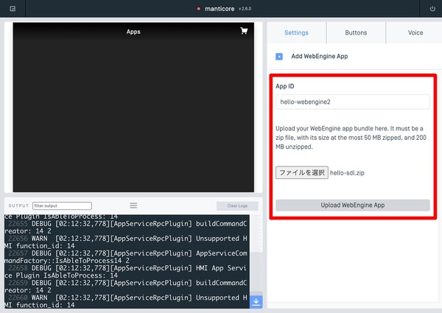This screenshot has width=442, height=313.
Task: Click the scroll-to-bottom download arrow button
Action: coord(256,302)
